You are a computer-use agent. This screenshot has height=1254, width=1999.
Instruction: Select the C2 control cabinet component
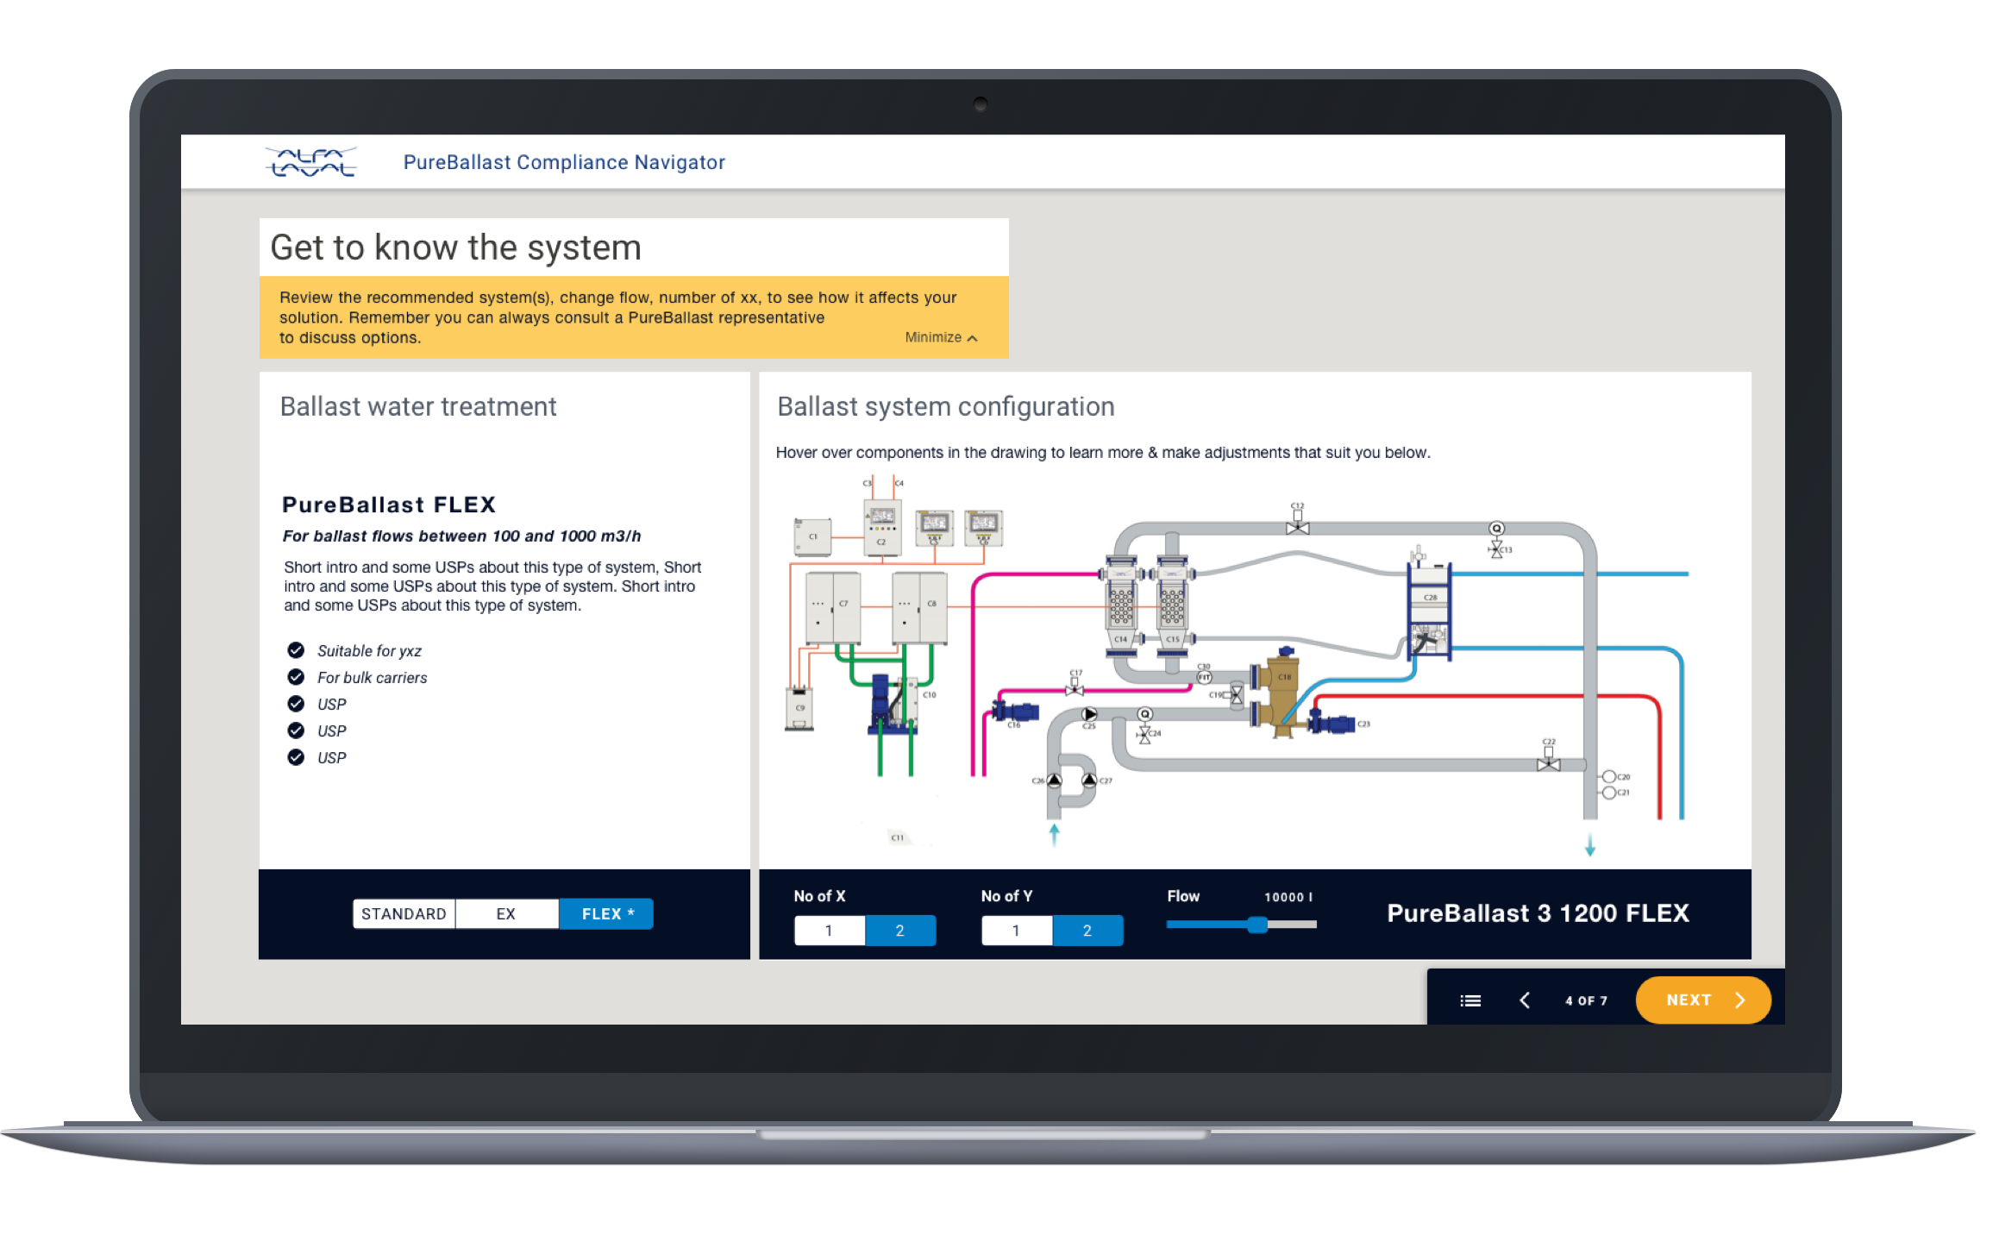(882, 529)
